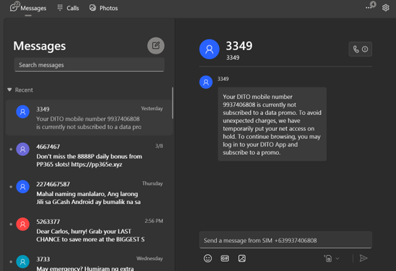Click the 2:56 PM timestamp
The image size is (396, 271).
pyautogui.click(x=154, y=221)
